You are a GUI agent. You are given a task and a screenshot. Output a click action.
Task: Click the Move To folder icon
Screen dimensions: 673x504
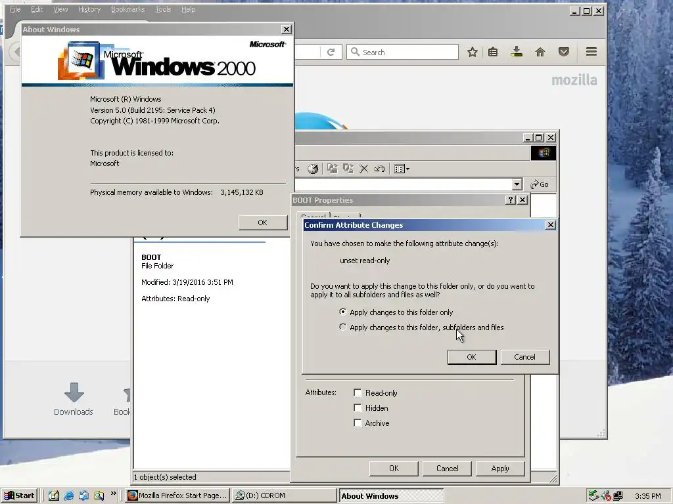[x=332, y=169]
